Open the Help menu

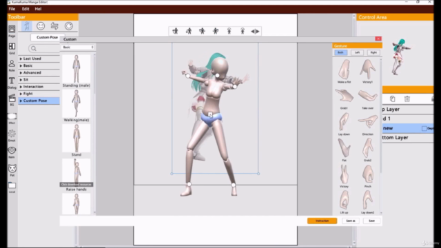pyautogui.click(x=38, y=9)
